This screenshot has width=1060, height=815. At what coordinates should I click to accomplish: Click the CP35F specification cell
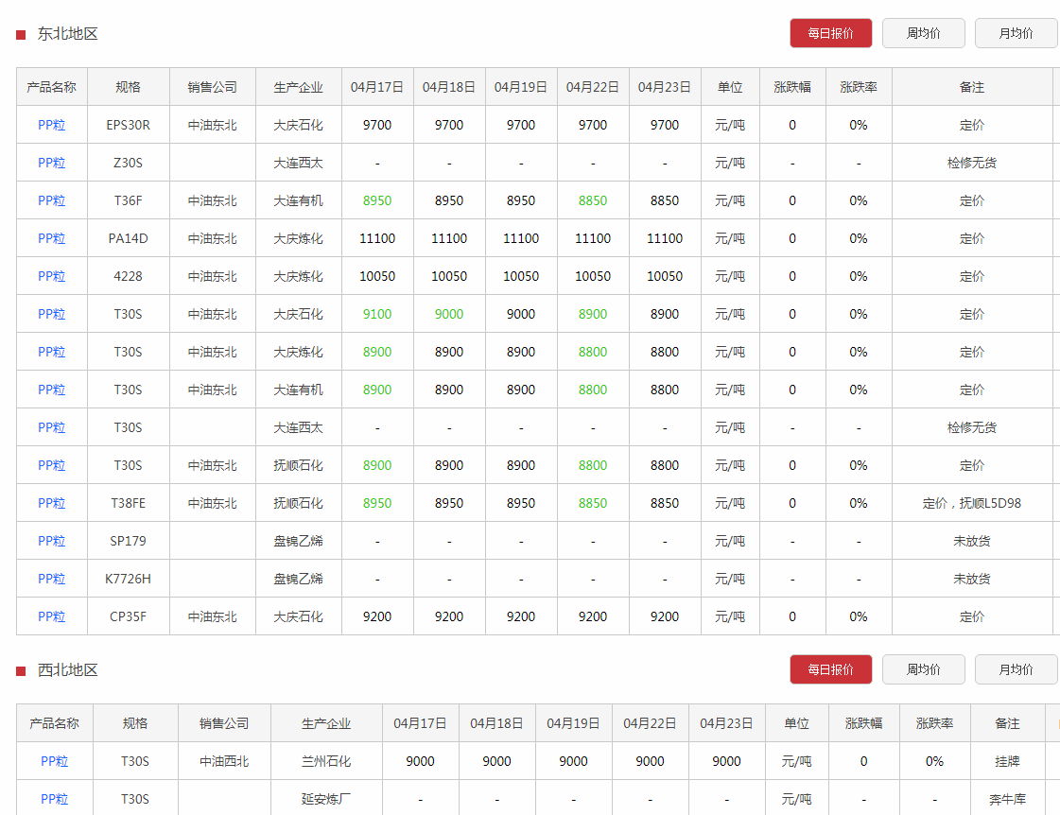[x=128, y=617]
